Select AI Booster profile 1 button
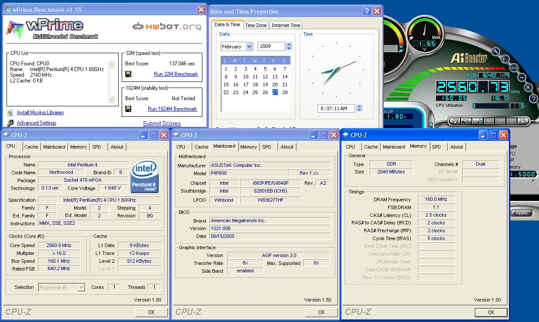 489,121
